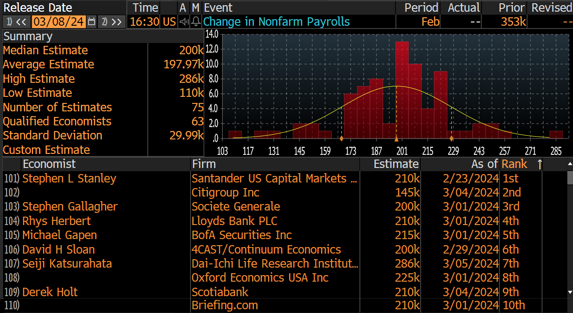Click the Summary section header
The width and height of the screenshot is (573, 313).
pos(28,36)
